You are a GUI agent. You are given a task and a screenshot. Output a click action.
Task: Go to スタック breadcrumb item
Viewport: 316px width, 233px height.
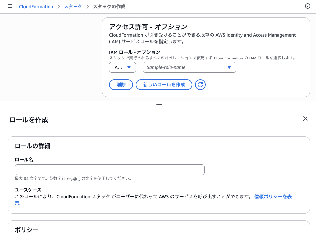tap(73, 6)
